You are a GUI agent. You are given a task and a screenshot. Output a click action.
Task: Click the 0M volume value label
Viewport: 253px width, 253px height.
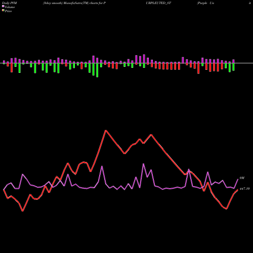[242, 178]
